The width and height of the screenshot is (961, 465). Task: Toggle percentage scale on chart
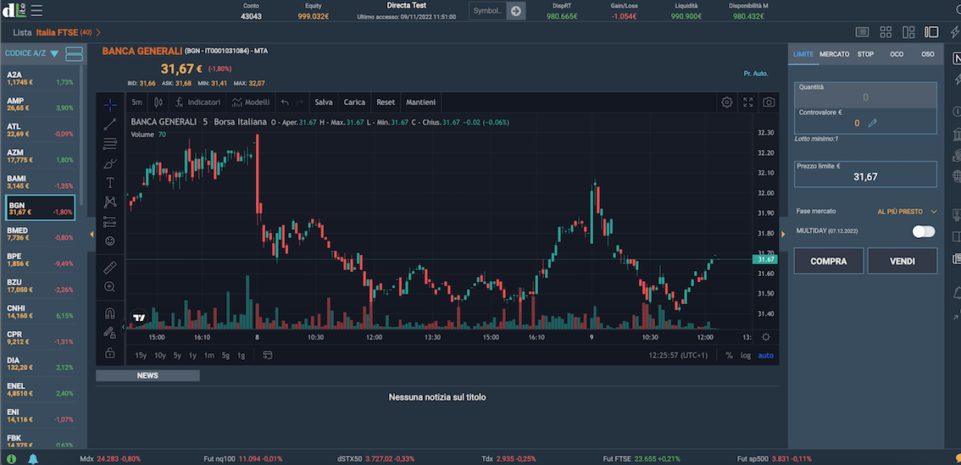coord(729,356)
